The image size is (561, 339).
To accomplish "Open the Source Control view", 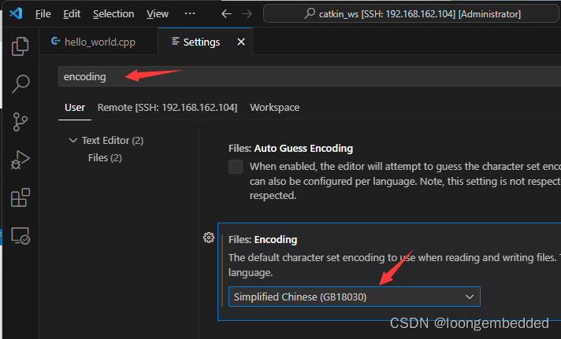I will [20, 122].
